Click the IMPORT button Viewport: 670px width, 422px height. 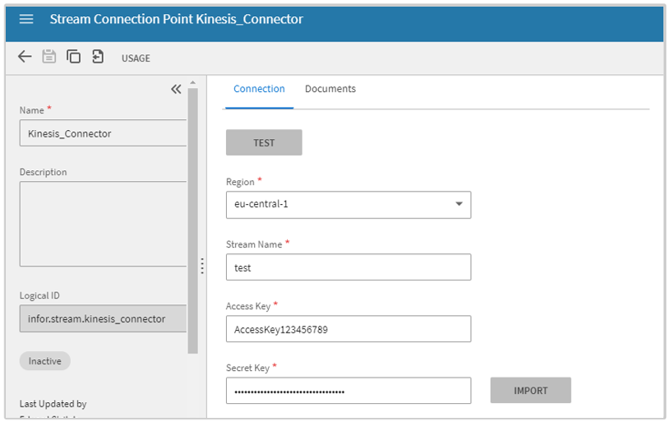tap(531, 391)
